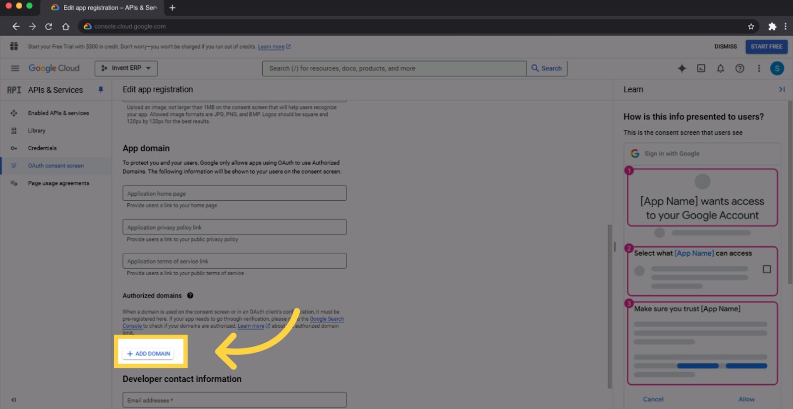
Task: Open Enabled APIs & services
Action: [x=58, y=113]
